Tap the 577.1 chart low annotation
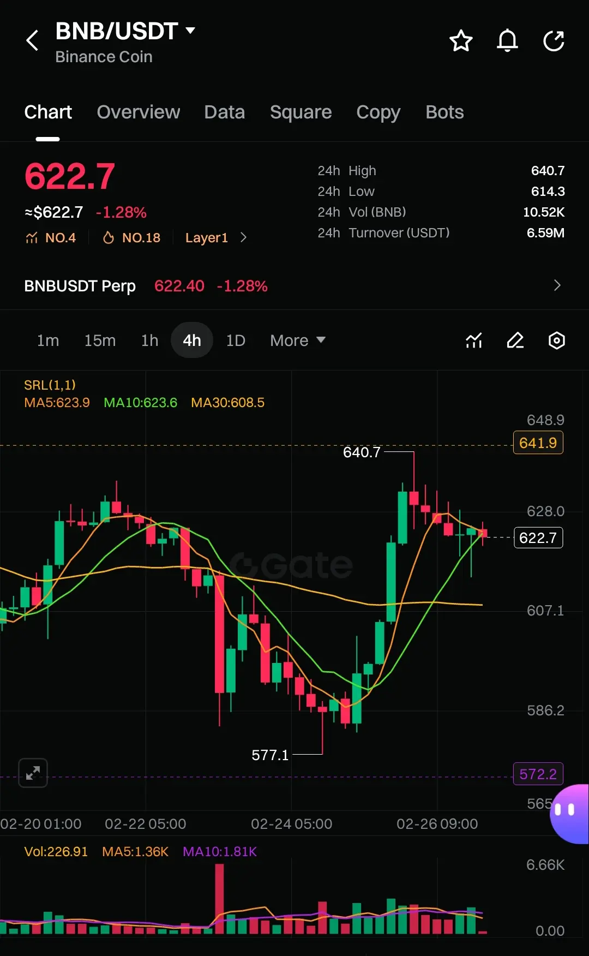This screenshot has height=956, width=589. pos(270,755)
